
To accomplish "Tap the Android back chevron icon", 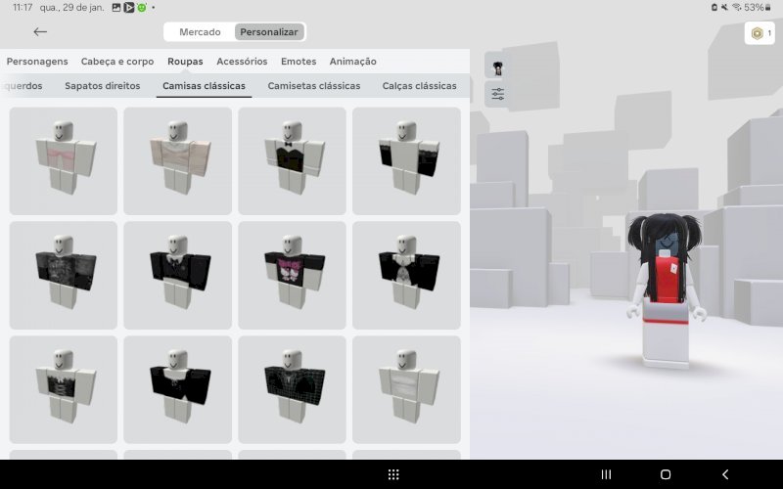I will [x=725, y=474].
